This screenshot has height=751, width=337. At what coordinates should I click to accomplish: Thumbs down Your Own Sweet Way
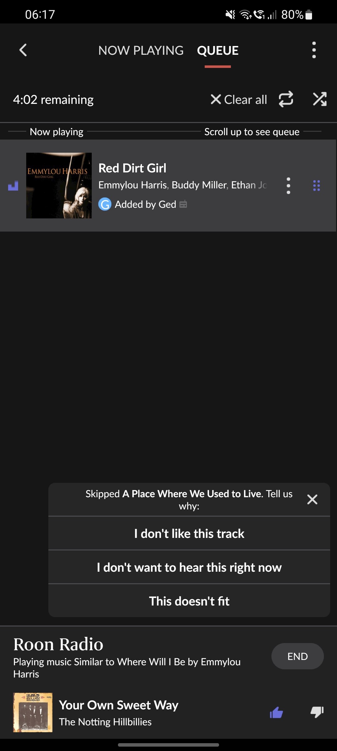(317, 713)
